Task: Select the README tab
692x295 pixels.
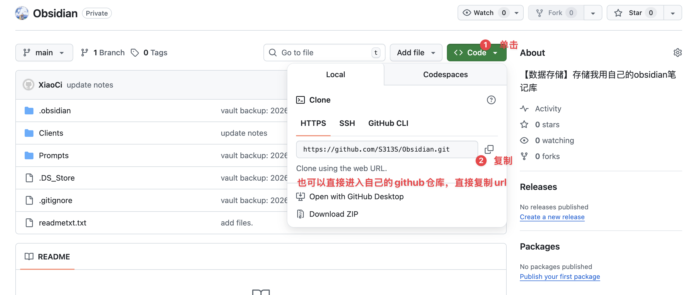Action: point(47,257)
